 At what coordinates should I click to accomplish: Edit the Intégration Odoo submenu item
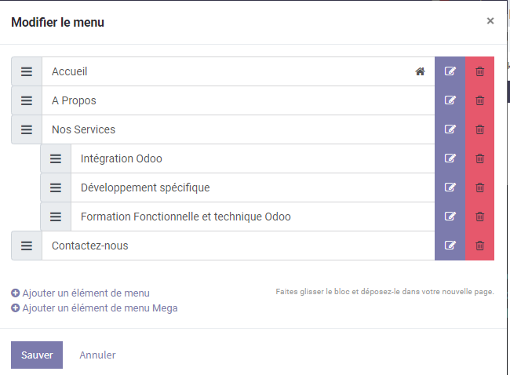450,158
